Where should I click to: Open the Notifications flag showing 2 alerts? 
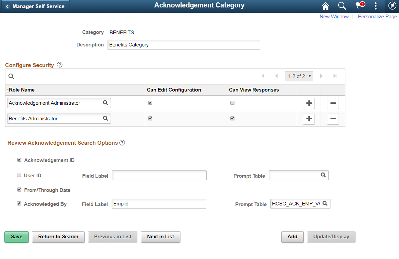[x=358, y=6]
